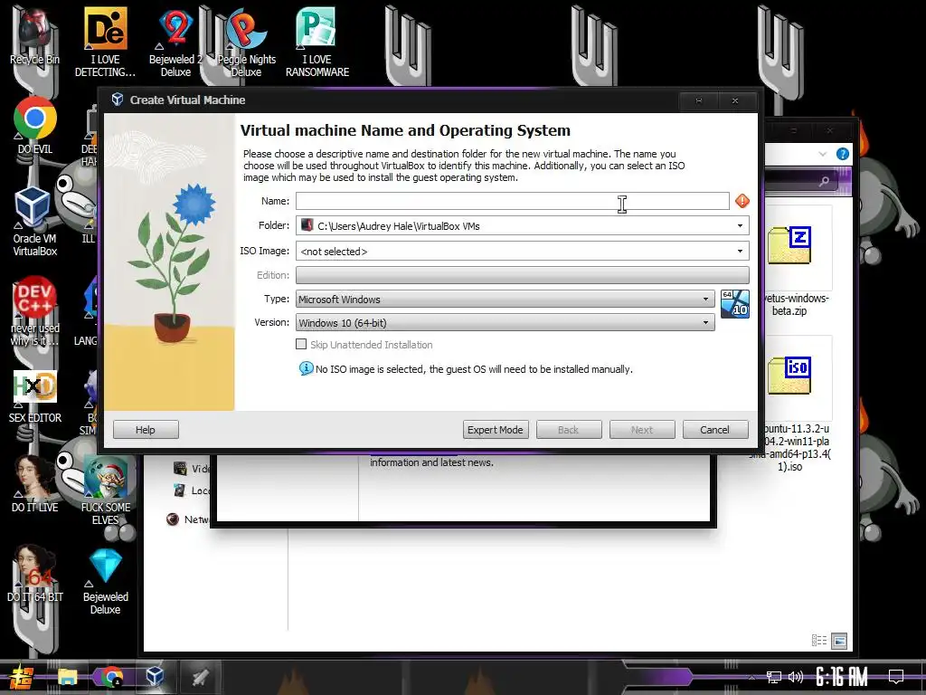
Task: Click the rocket icon on the taskbar
Action: click(x=200, y=677)
